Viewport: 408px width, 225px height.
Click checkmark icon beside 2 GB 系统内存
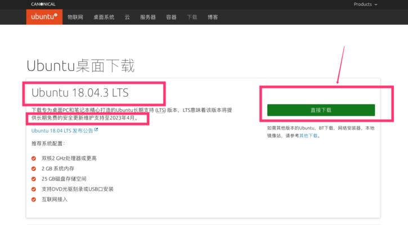pos(34,169)
